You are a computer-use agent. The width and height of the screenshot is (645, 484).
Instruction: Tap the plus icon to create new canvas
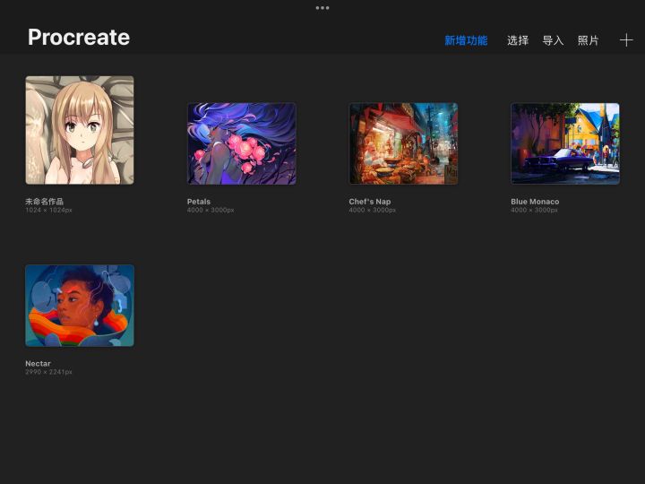[626, 40]
